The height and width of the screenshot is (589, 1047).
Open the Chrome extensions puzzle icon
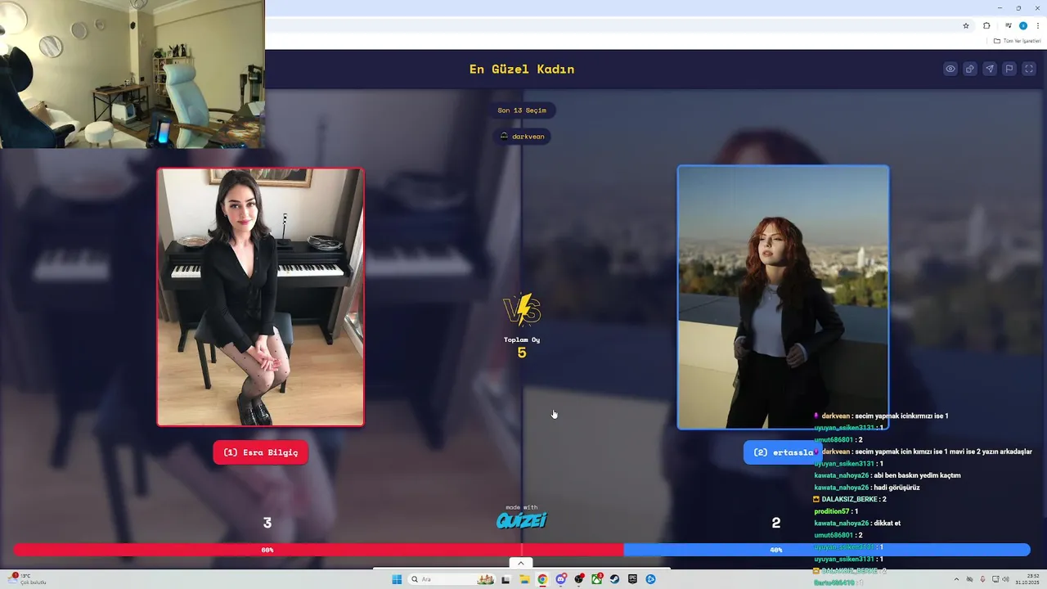(x=986, y=25)
